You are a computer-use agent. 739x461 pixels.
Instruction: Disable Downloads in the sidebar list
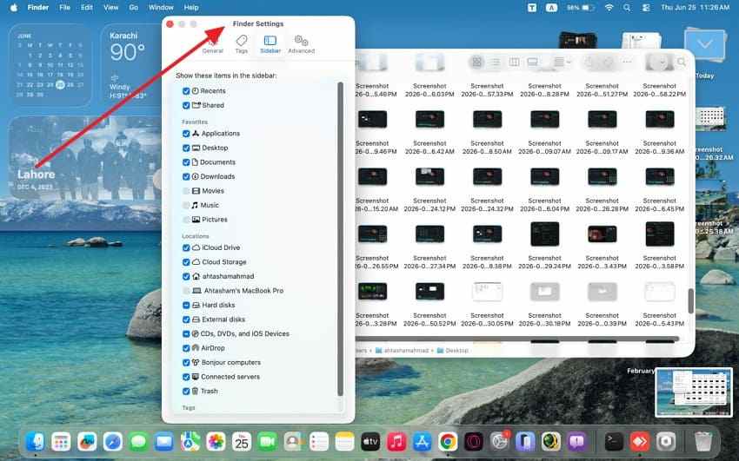point(186,177)
